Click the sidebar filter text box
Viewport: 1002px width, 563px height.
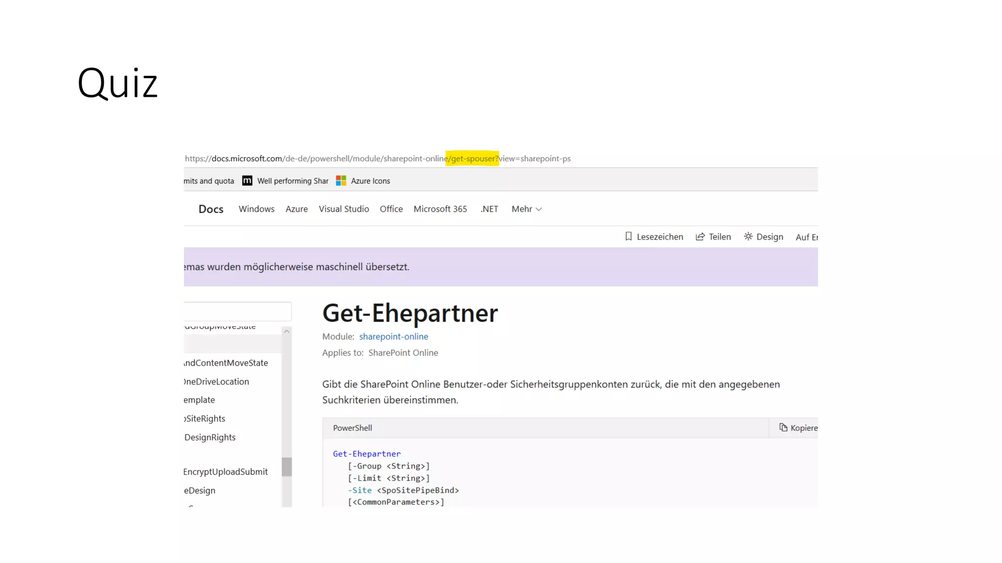(x=237, y=311)
